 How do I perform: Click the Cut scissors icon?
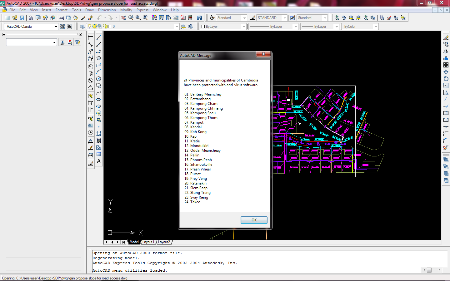pos(62,18)
